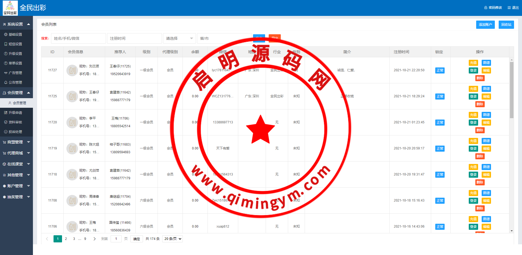Click 退出 to log out
The width and height of the screenshot is (522, 255).
(x=513, y=8)
